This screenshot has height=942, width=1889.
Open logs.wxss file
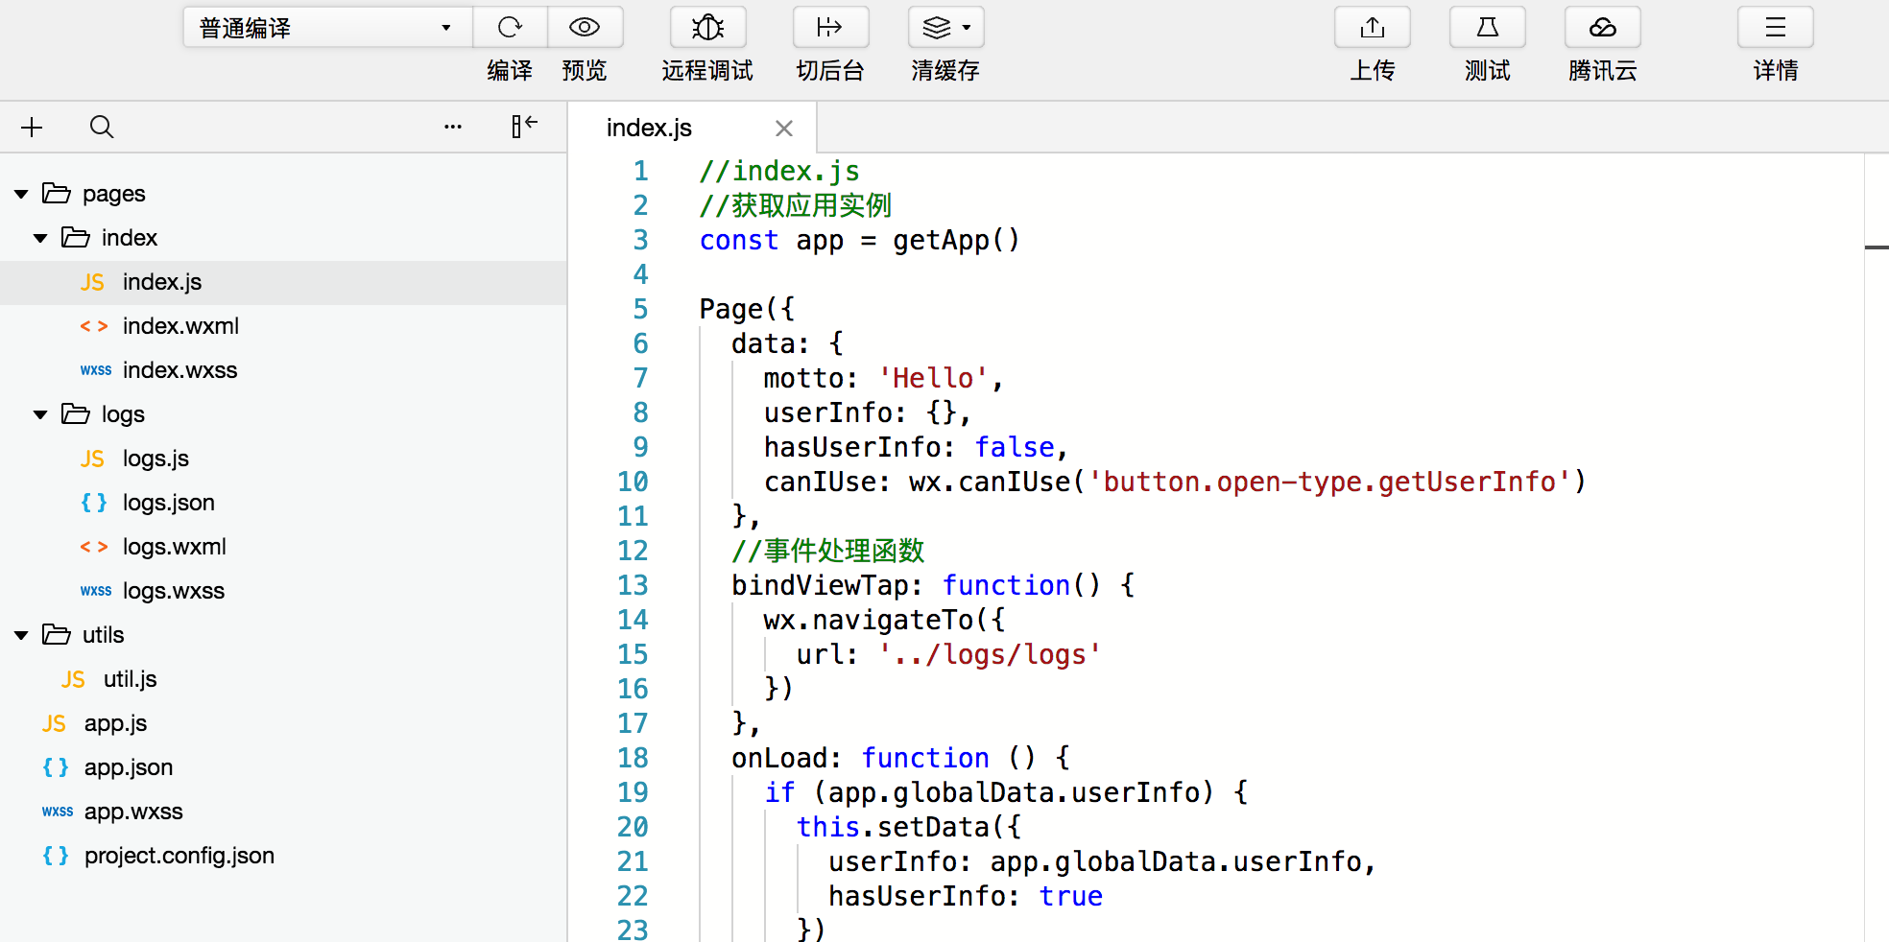(173, 591)
